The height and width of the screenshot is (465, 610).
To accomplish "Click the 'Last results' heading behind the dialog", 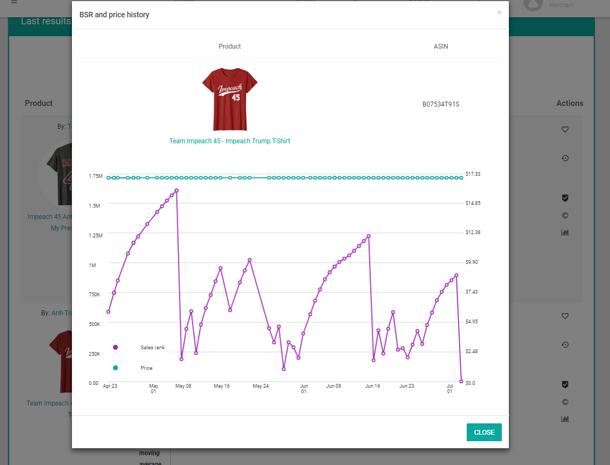I will (x=46, y=22).
